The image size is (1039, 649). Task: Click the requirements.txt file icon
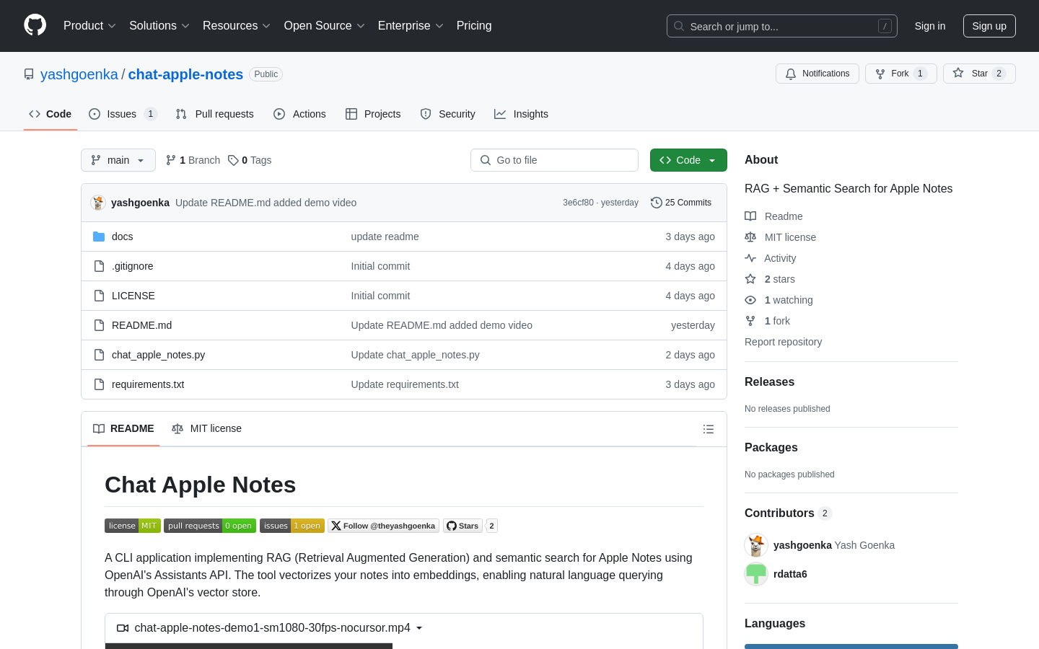(99, 384)
